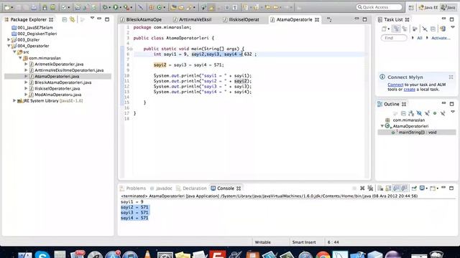Expand the 003_Diziler project
The height and width of the screenshot is (258, 460).
tap(9, 40)
